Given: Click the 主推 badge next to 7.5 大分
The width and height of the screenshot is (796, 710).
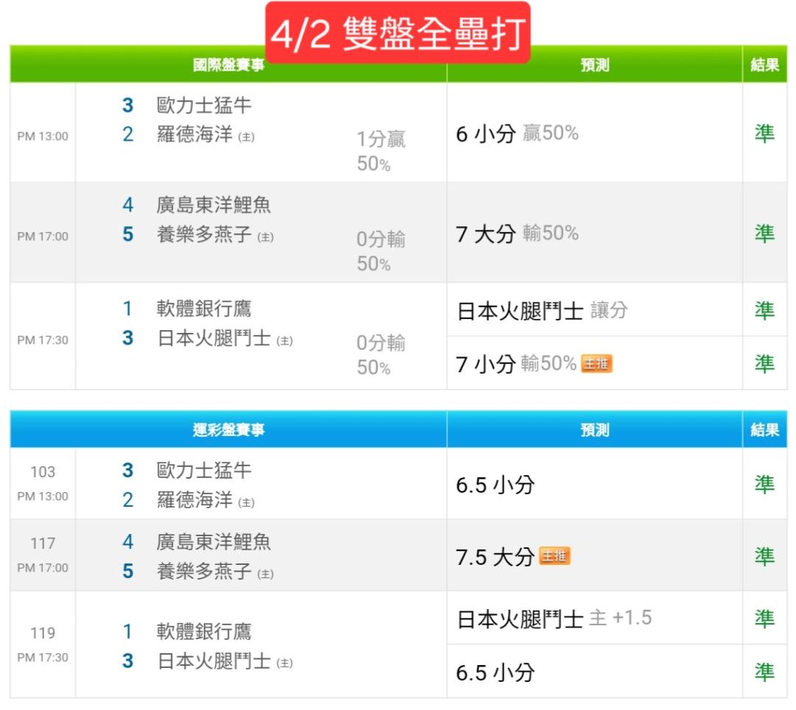Looking at the screenshot, I should (x=554, y=557).
